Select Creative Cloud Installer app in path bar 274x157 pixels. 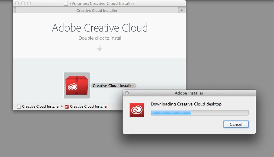(x=86, y=106)
